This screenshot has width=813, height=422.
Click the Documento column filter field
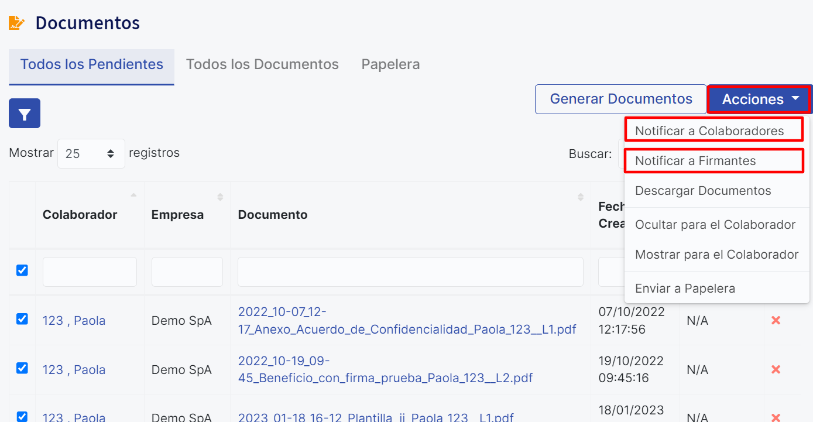[410, 272]
